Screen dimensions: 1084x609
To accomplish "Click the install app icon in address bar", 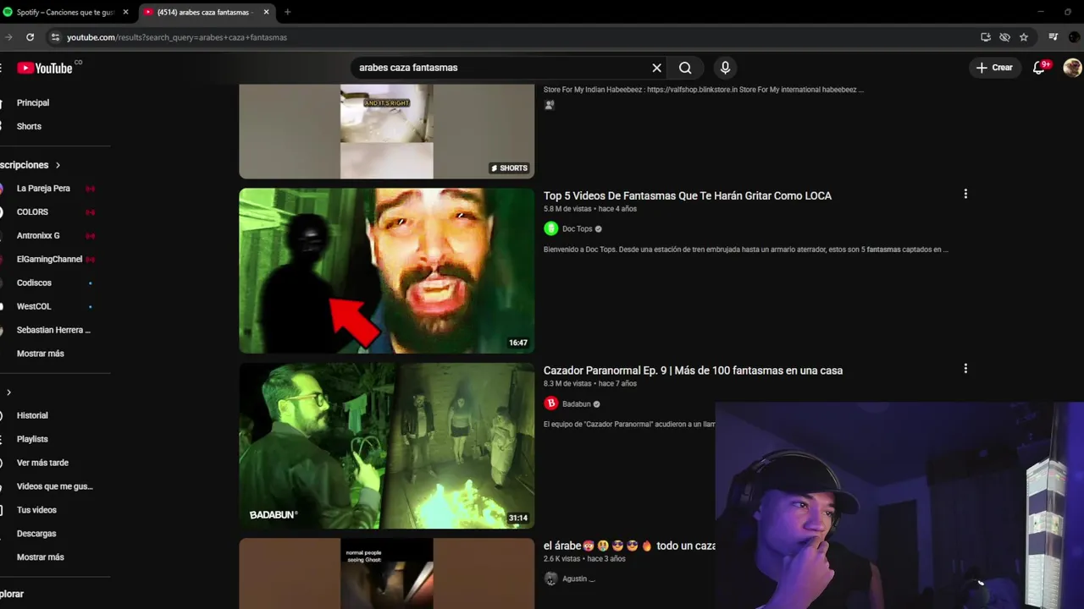I will click(x=986, y=37).
